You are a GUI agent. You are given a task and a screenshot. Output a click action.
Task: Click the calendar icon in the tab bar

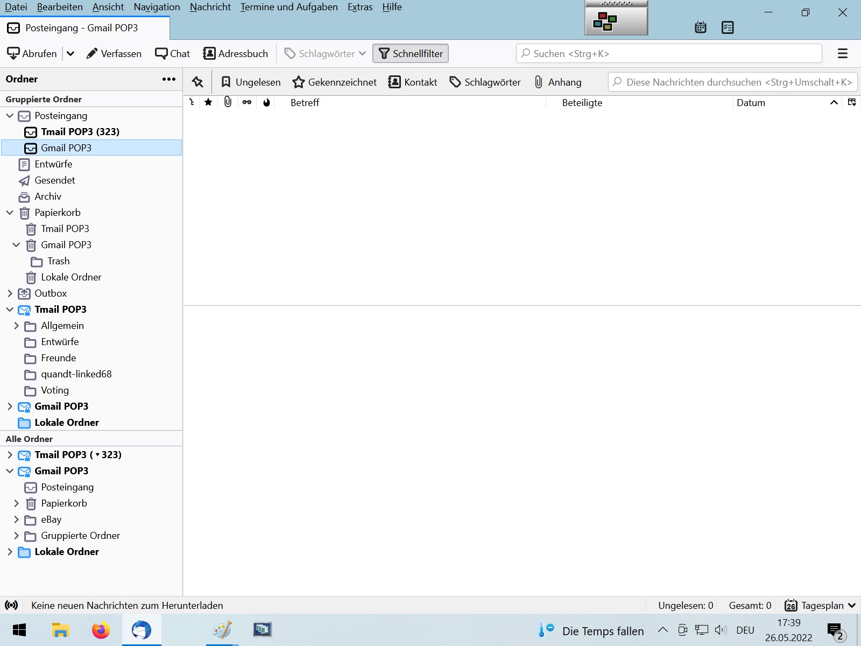point(700,27)
